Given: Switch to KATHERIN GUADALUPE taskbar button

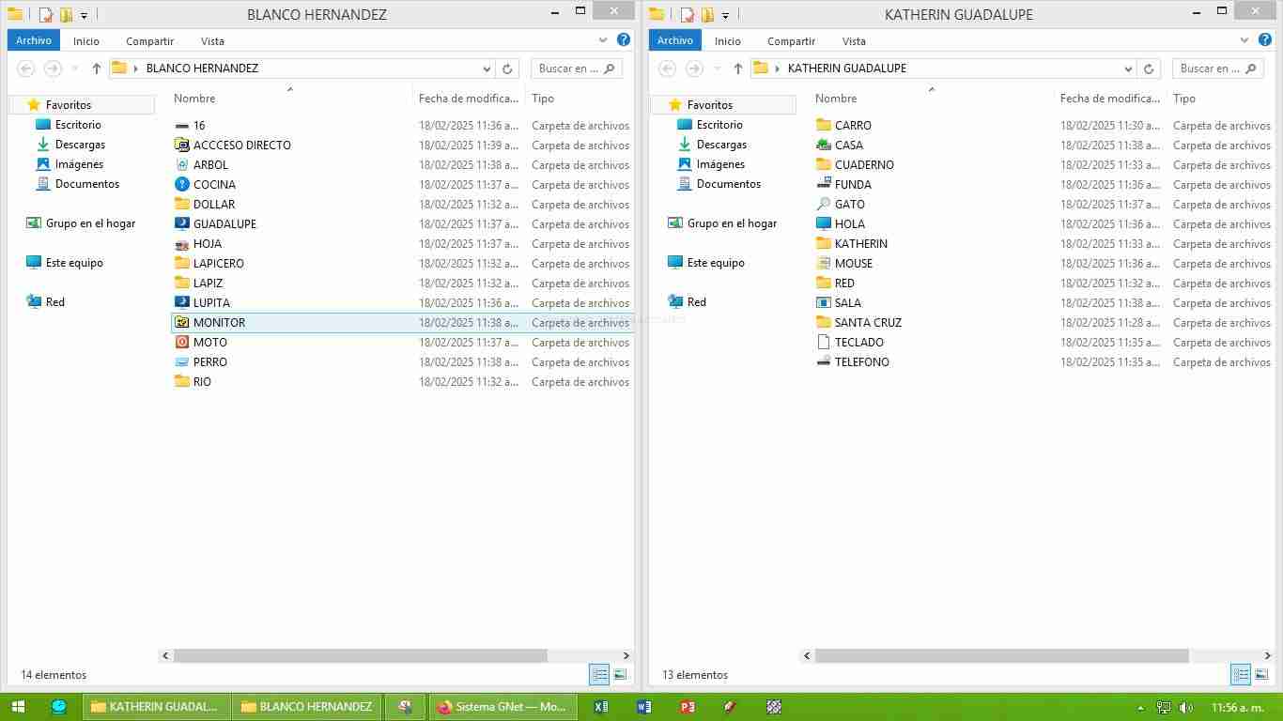Looking at the screenshot, I should (x=156, y=707).
